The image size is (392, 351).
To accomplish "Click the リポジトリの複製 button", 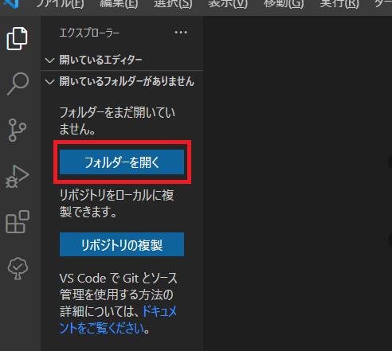I will tap(122, 244).
